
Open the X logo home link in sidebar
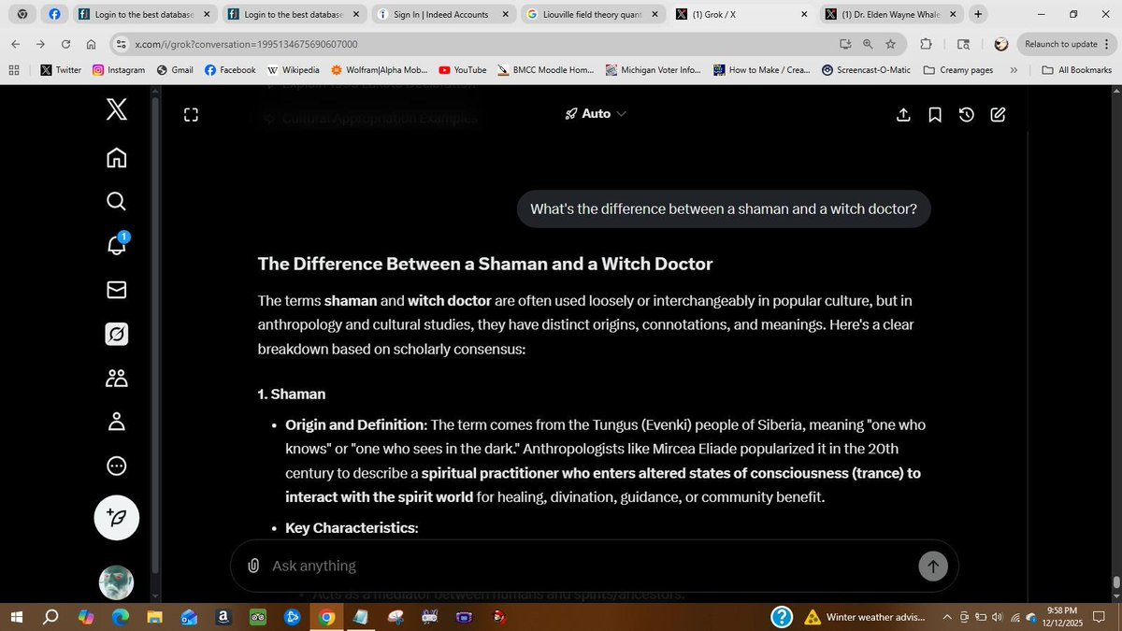coord(116,111)
